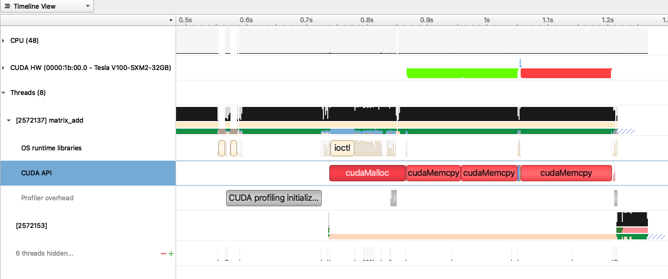This screenshot has height=279, width=668.
Task: Select the CUDA API row label
Action: click(36, 173)
